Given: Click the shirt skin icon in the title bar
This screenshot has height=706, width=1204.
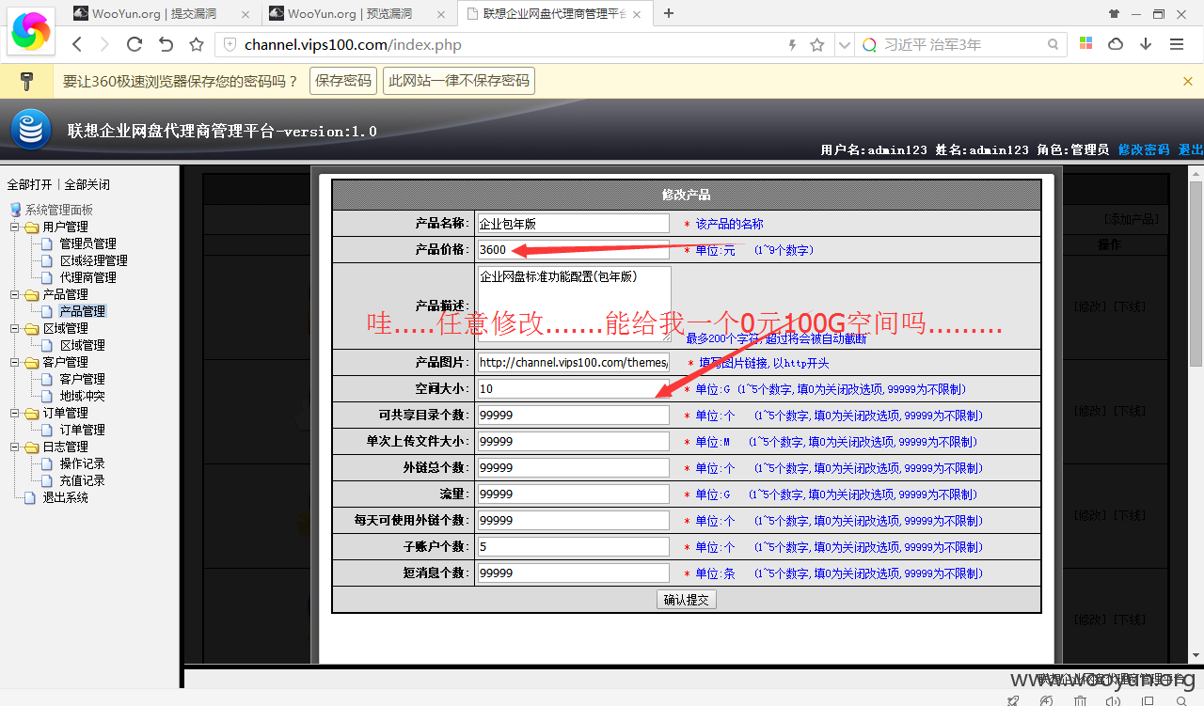Looking at the screenshot, I should pos(1115,13).
